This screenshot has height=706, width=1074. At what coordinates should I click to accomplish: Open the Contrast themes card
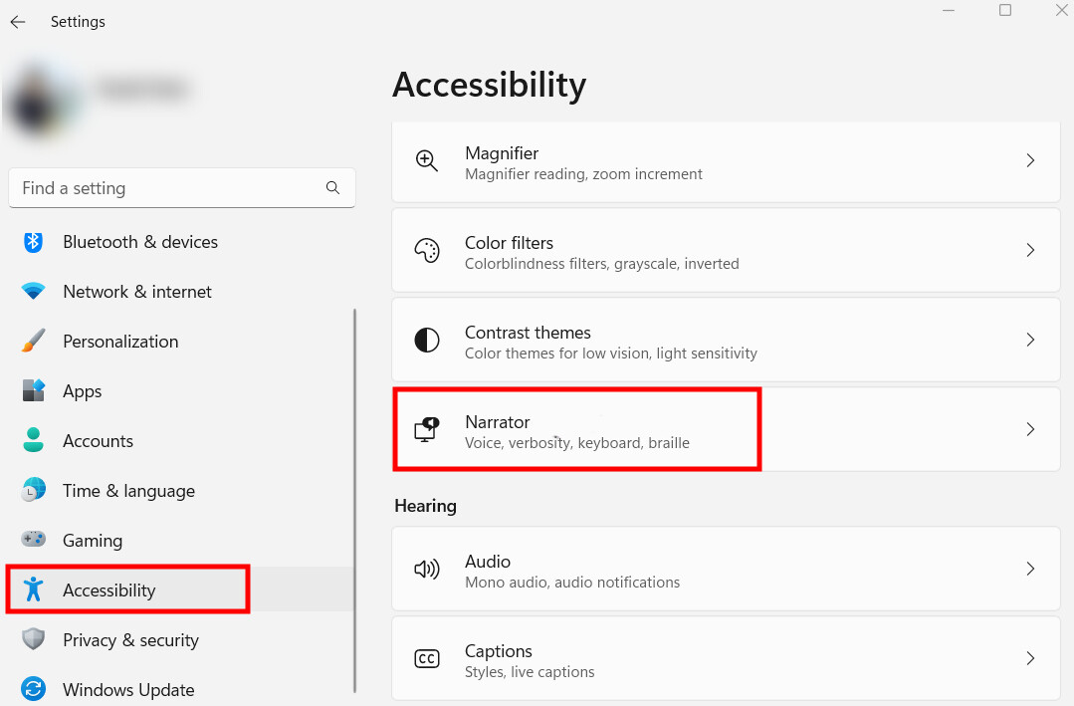[x=726, y=340]
